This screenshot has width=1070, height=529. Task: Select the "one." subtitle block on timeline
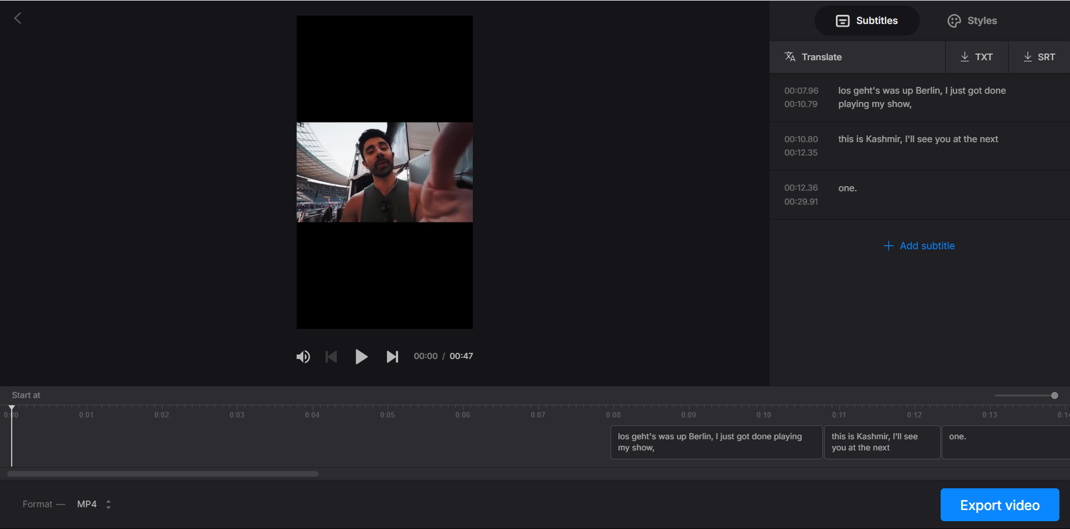point(1004,442)
